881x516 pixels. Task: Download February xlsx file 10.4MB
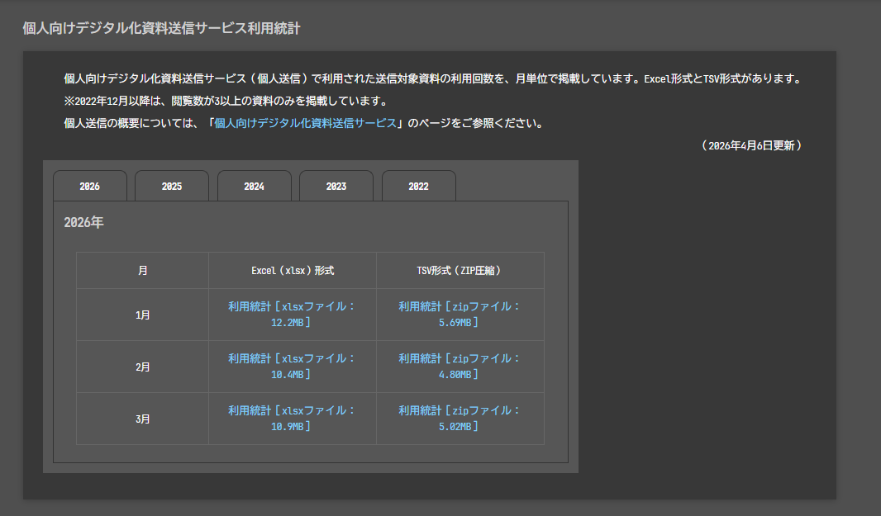(293, 366)
